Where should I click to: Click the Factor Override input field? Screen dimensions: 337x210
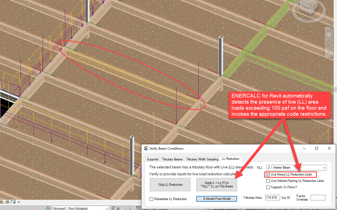pyautogui.click(x=318, y=198)
